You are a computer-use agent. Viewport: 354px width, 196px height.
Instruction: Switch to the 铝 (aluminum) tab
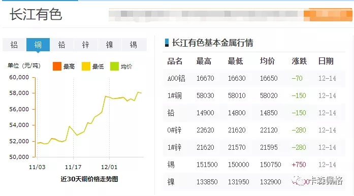pos(14,45)
